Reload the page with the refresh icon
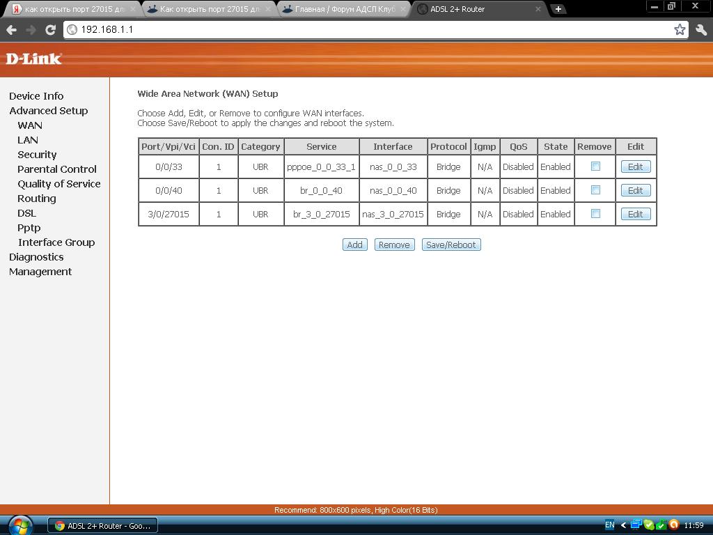Screen dimensions: 713x535 (50, 30)
